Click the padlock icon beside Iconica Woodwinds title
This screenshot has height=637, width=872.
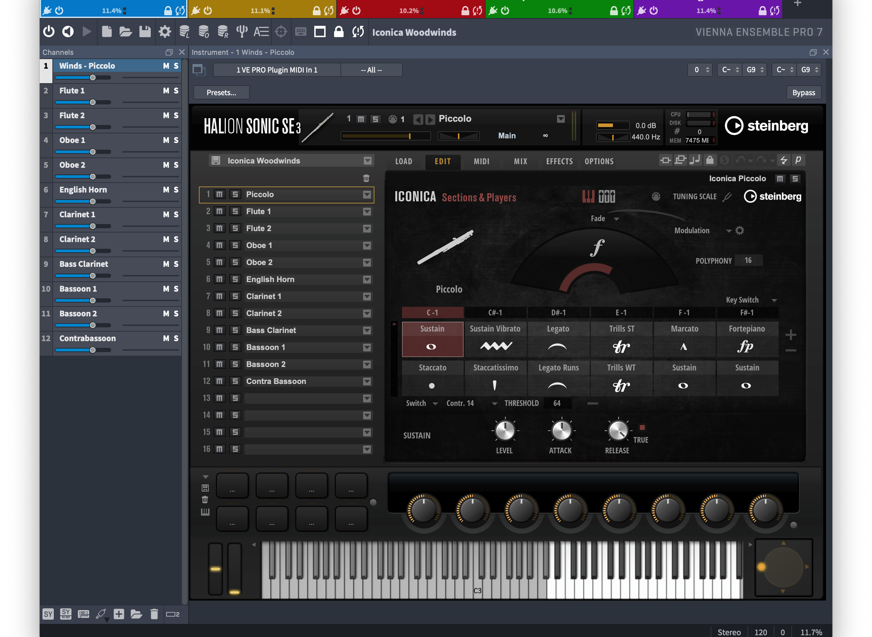coord(339,31)
